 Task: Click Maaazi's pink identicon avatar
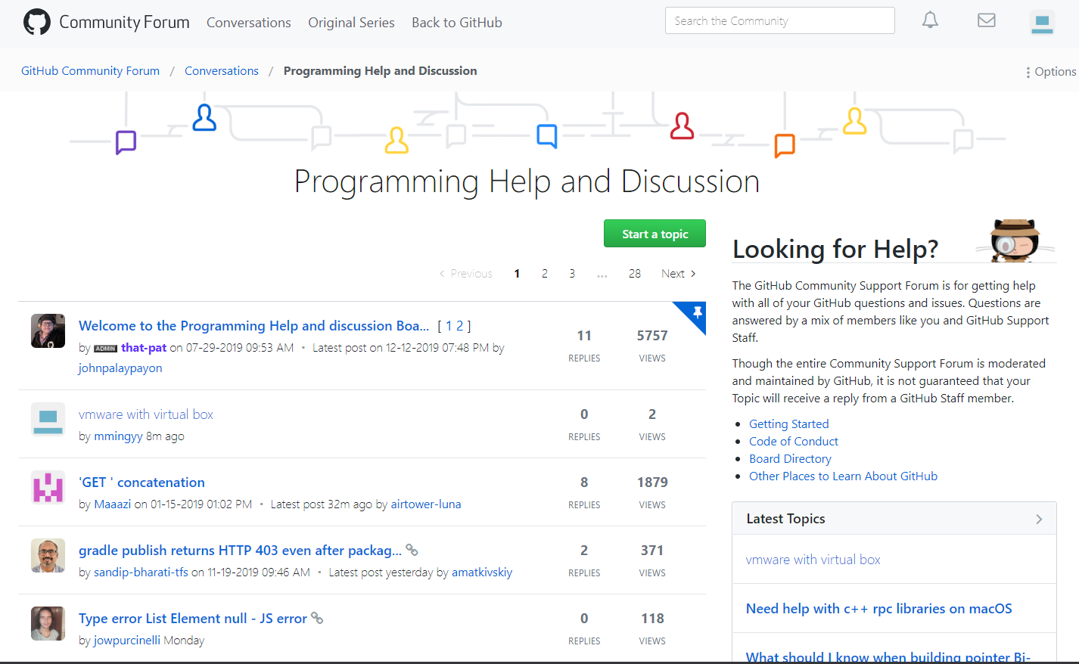[x=48, y=487]
